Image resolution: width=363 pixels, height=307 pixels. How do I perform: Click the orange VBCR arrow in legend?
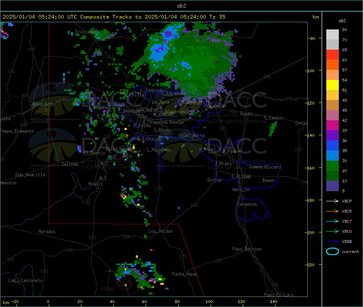coord(332,211)
